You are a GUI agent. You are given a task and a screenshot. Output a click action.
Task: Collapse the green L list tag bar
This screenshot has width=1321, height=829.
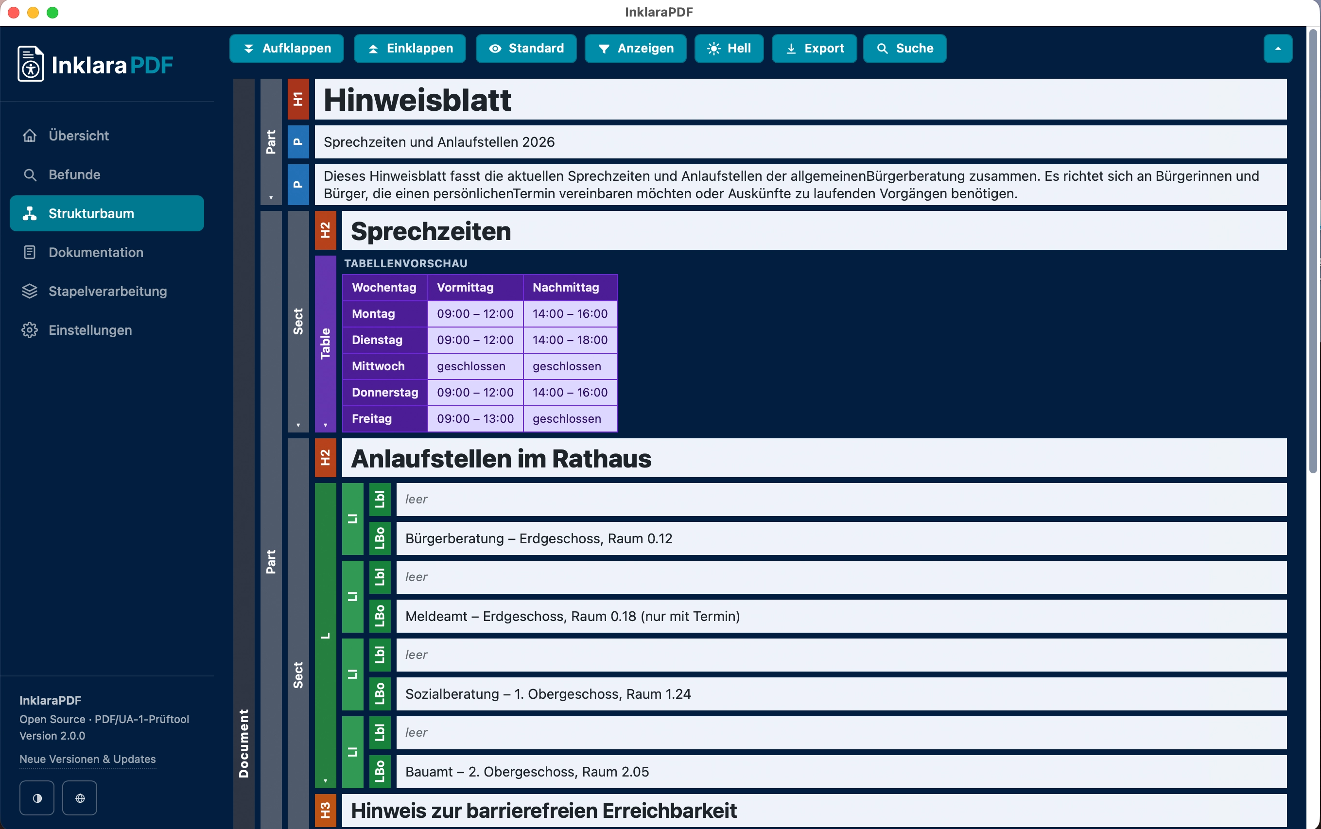click(325, 636)
